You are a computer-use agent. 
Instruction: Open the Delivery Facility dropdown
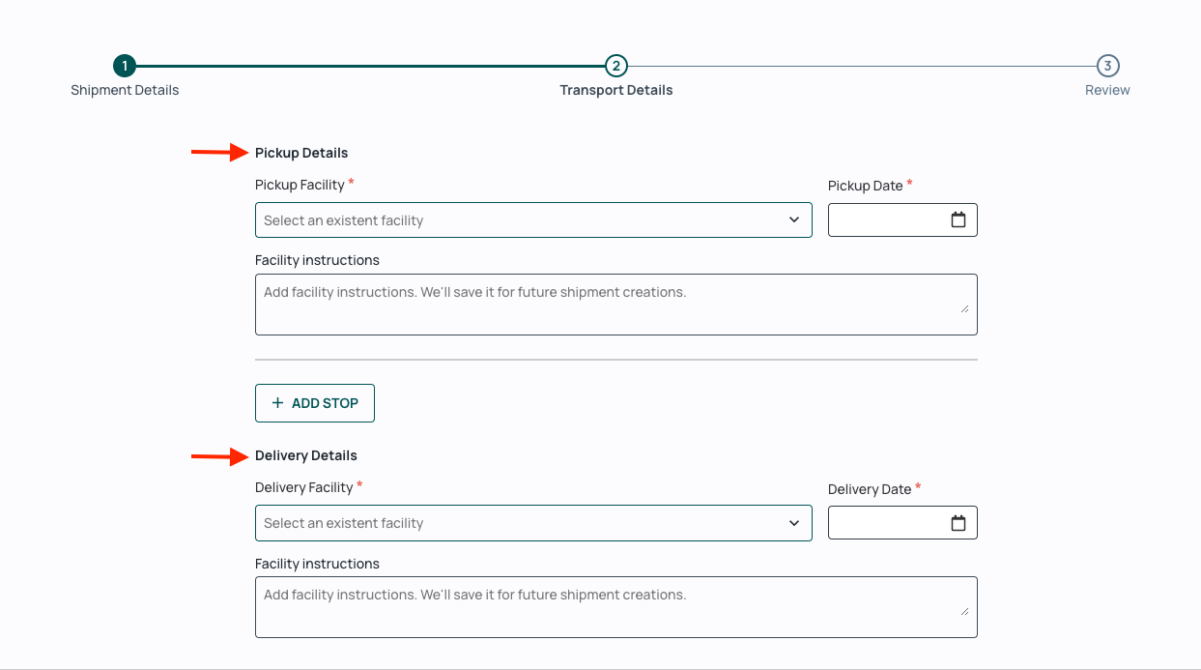point(522,523)
